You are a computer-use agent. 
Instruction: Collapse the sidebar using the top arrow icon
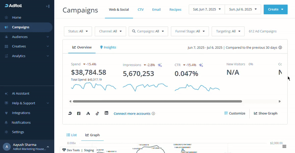[x=48, y=7]
